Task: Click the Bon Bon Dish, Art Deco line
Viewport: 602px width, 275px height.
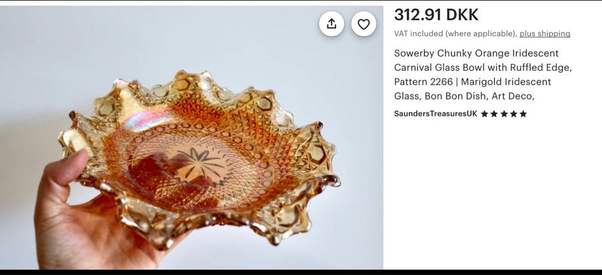Action: click(x=464, y=96)
